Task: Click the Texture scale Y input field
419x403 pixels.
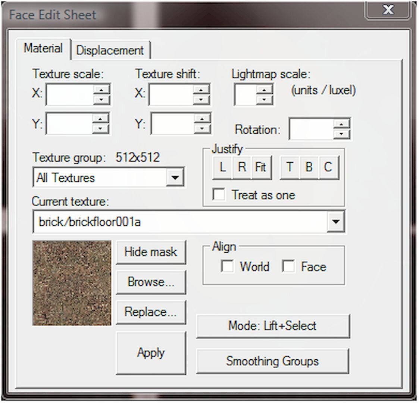Action: 69,124
